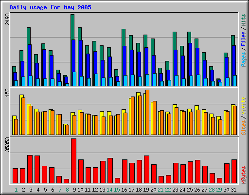The width and height of the screenshot is (249, 195).
Task: Click day 26 on the x-axis
Action: tap(197, 190)
